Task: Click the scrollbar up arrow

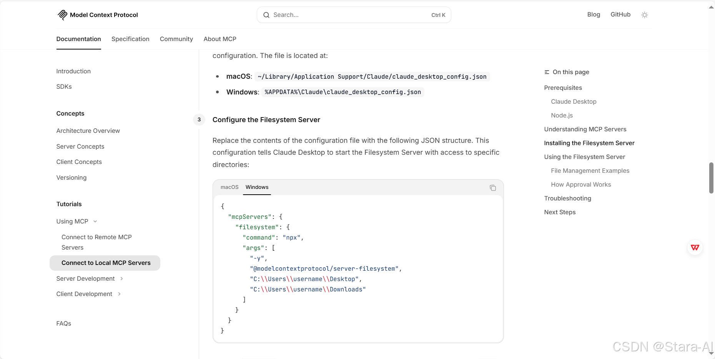Action: click(711, 7)
